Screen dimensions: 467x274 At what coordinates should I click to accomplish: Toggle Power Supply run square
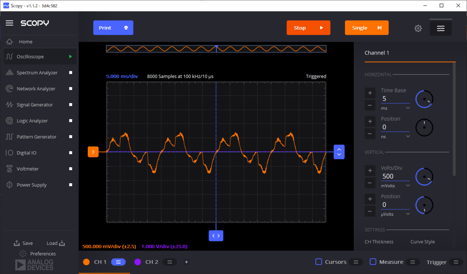[70, 185]
